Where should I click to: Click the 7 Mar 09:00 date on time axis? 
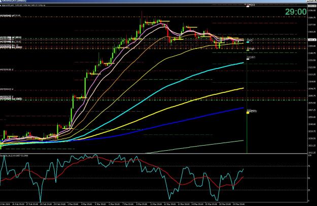[x=128, y=204]
